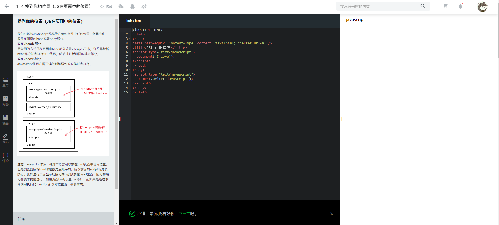Go back with the left arrow
The image size is (499, 225).
click(7, 6)
